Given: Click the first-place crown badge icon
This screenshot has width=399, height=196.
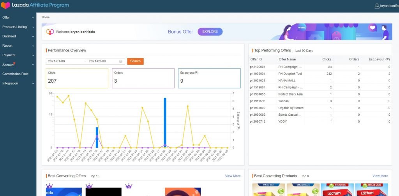Looking at the screenshot, I should (x=49, y=186).
